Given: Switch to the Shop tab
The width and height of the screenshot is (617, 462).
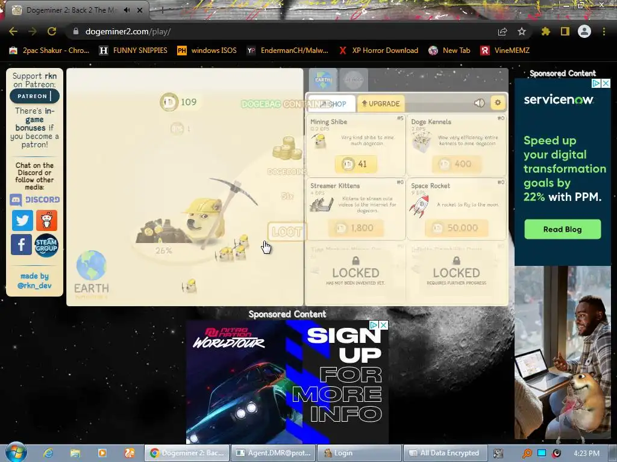Looking at the screenshot, I should [x=333, y=103].
